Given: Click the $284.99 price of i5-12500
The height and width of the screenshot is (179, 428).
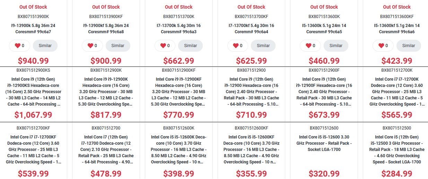Looking at the screenshot, I should pyautogui.click(x=397, y=173).
